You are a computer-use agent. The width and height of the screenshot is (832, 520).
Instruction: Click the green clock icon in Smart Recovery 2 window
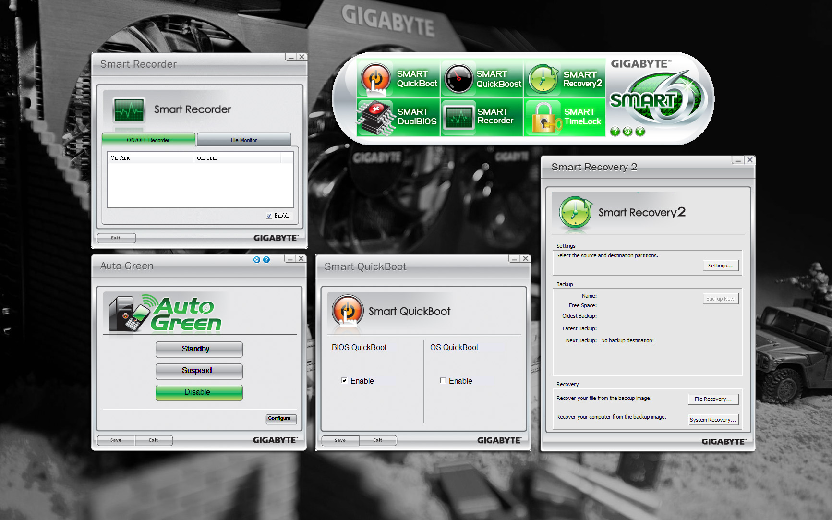tap(576, 212)
